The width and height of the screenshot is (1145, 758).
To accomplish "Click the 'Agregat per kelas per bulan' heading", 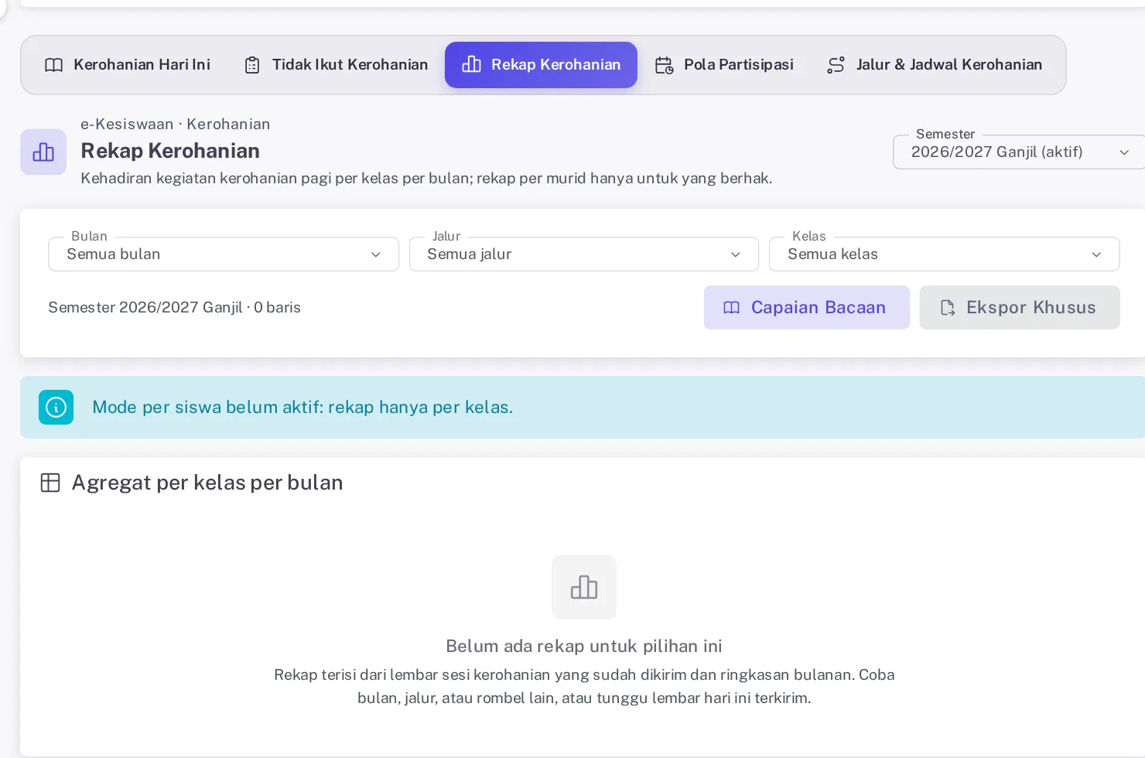I will [207, 483].
